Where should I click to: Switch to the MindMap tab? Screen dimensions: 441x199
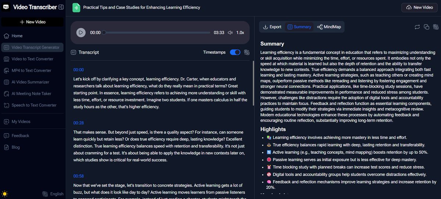point(329,27)
